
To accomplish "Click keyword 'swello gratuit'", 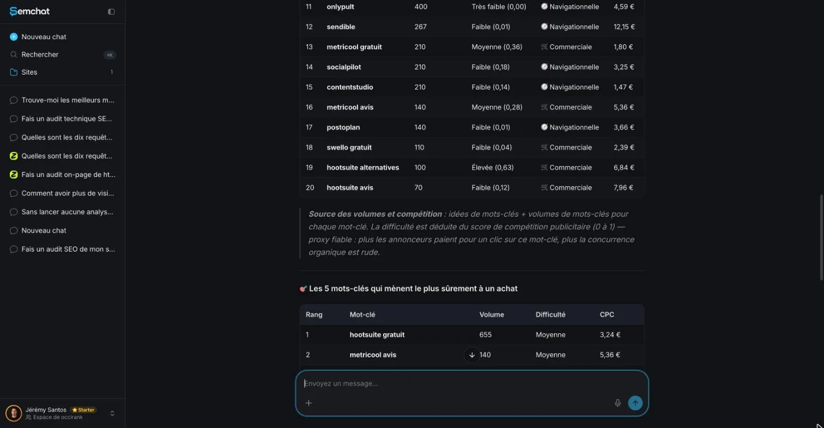I will click(349, 148).
